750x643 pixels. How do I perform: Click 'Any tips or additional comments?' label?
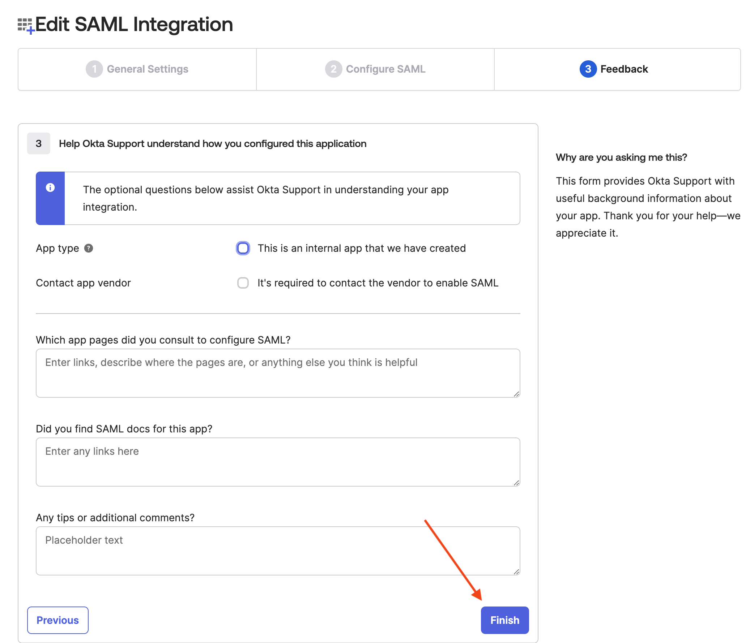[x=115, y=518]
